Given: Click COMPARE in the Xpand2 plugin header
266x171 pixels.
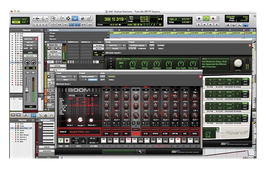Looking at the screenshot, I should [x=142, y=48].
